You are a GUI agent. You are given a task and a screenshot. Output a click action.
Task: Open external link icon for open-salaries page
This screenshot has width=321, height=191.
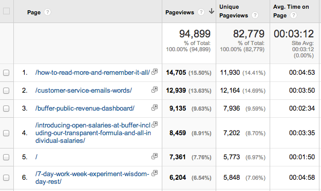(x=155, y=124)
